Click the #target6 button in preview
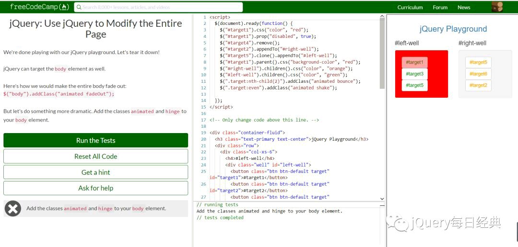Screen dimensions: 518x247 pyautogui.click(x=478, y=74)
